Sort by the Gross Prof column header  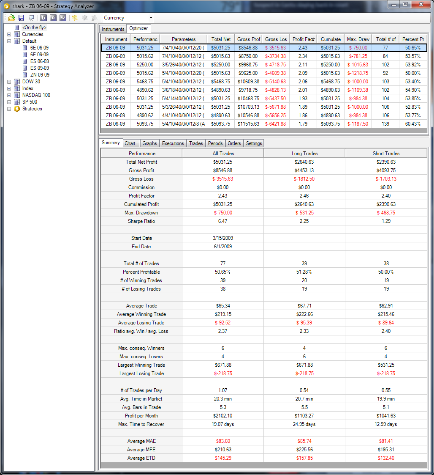point(248,39)
